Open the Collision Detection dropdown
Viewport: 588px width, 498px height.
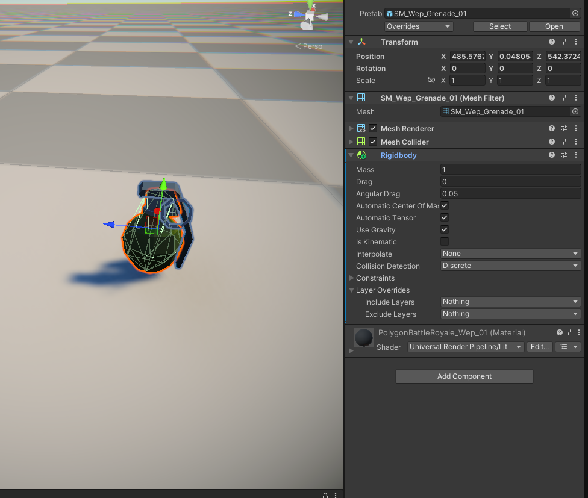coord(510,266)
